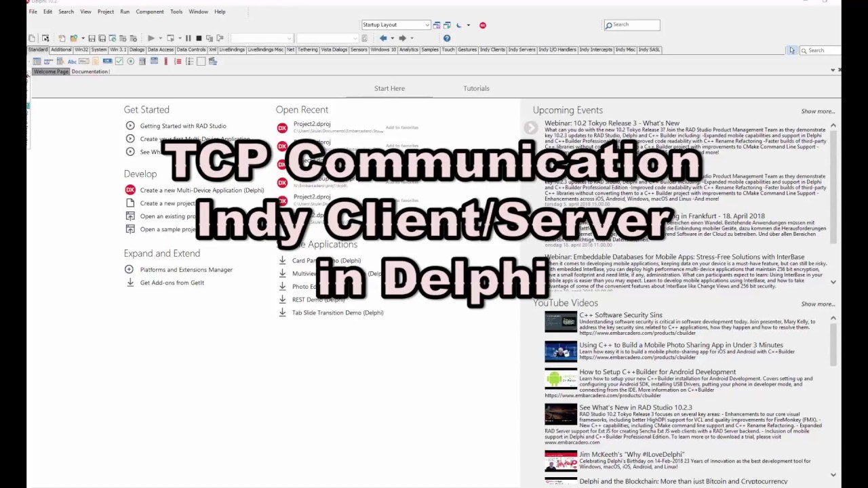Select the Data Access palette tab

click(x=161, y=49)
